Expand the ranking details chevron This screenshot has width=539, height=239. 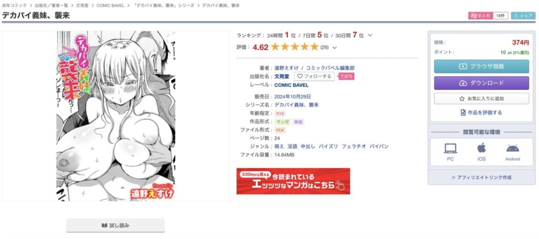(370, 35)
